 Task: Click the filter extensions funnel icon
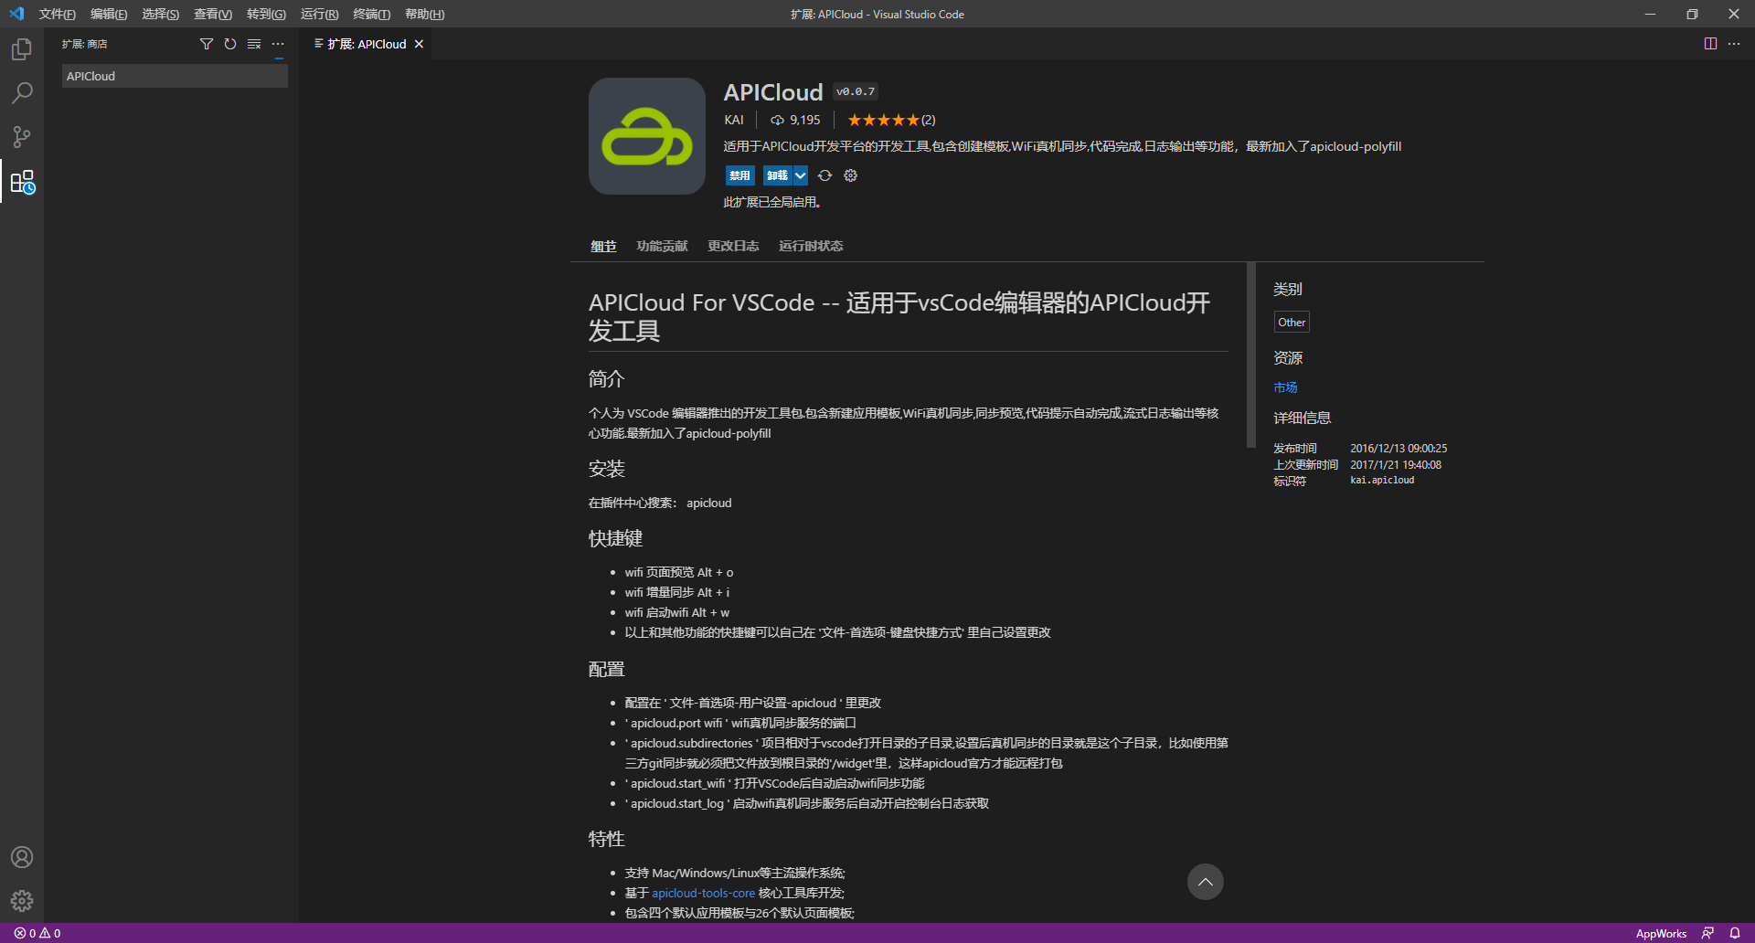coord(207,44)
